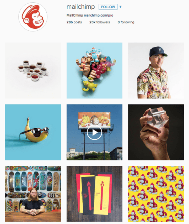The image size is (189, 224).
Task: Open the man in floral shirt photo
Action: click(x=156, y=70)
